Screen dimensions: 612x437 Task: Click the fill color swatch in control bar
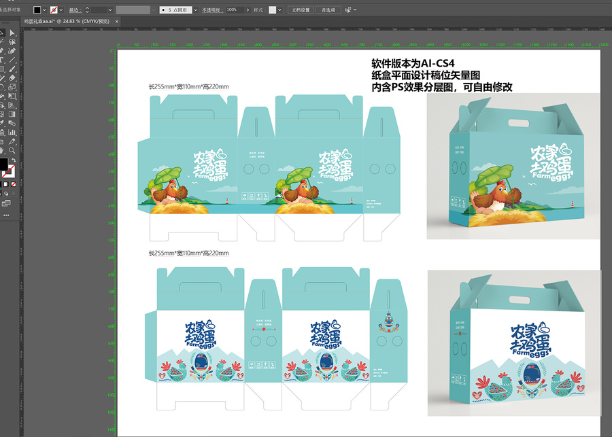click(37, 10)
